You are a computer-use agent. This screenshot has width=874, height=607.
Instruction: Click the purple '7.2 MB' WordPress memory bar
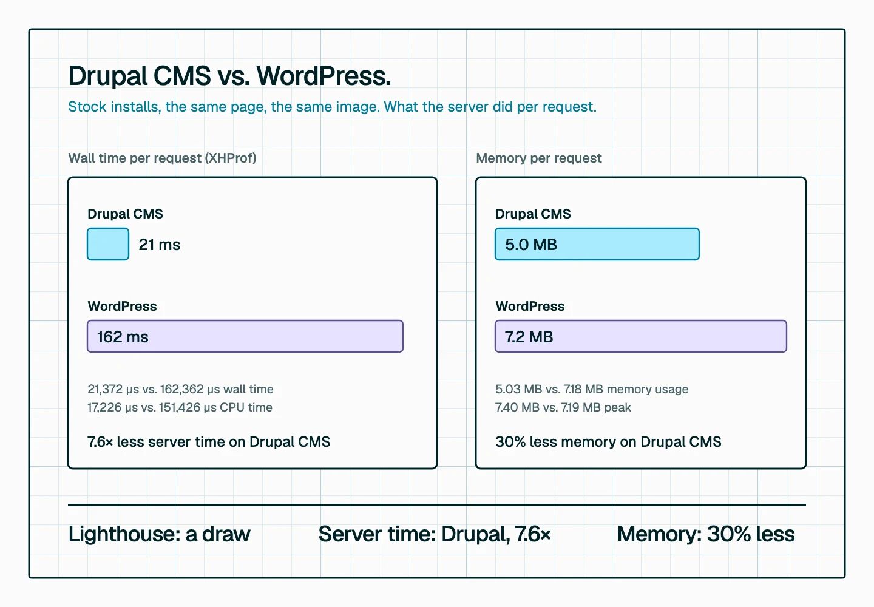point(641,336)
